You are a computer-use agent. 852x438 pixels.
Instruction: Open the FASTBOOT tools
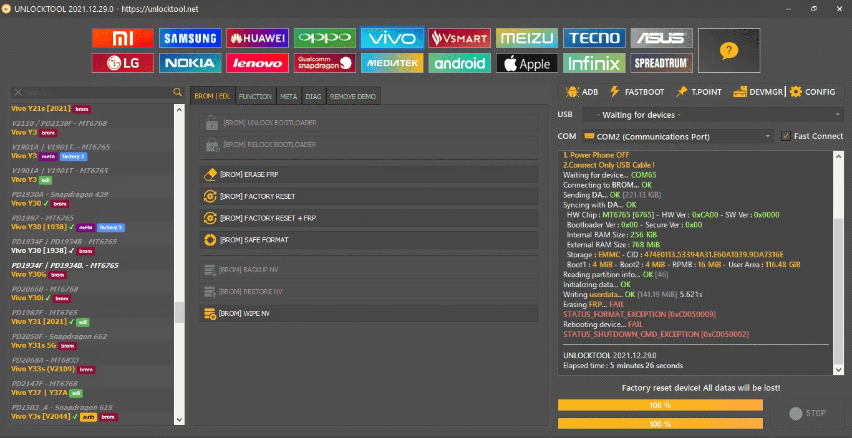pyautogui.click(x=637, y=92)
